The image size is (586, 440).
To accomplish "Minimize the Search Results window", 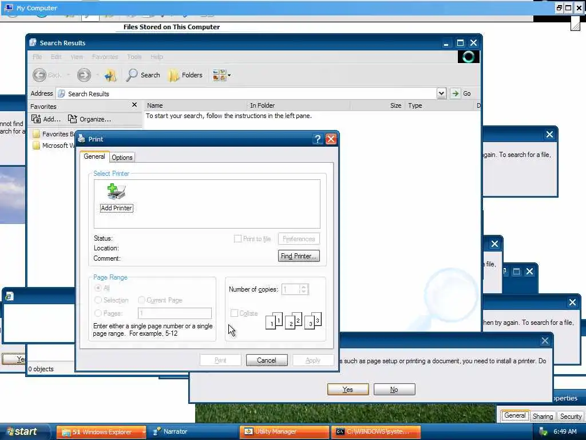I will point(446,43).
